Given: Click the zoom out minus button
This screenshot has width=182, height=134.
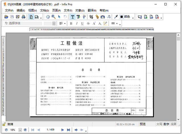Looking at the screenshot, I should tap(6, 130).
